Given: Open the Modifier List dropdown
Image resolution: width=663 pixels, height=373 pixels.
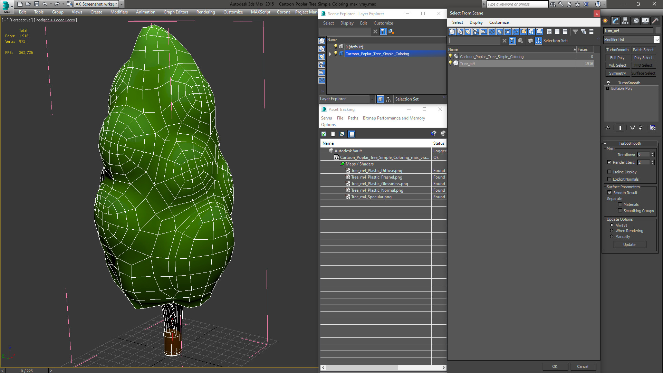Looking at the screenshot, I should click(x=656, y=40).
